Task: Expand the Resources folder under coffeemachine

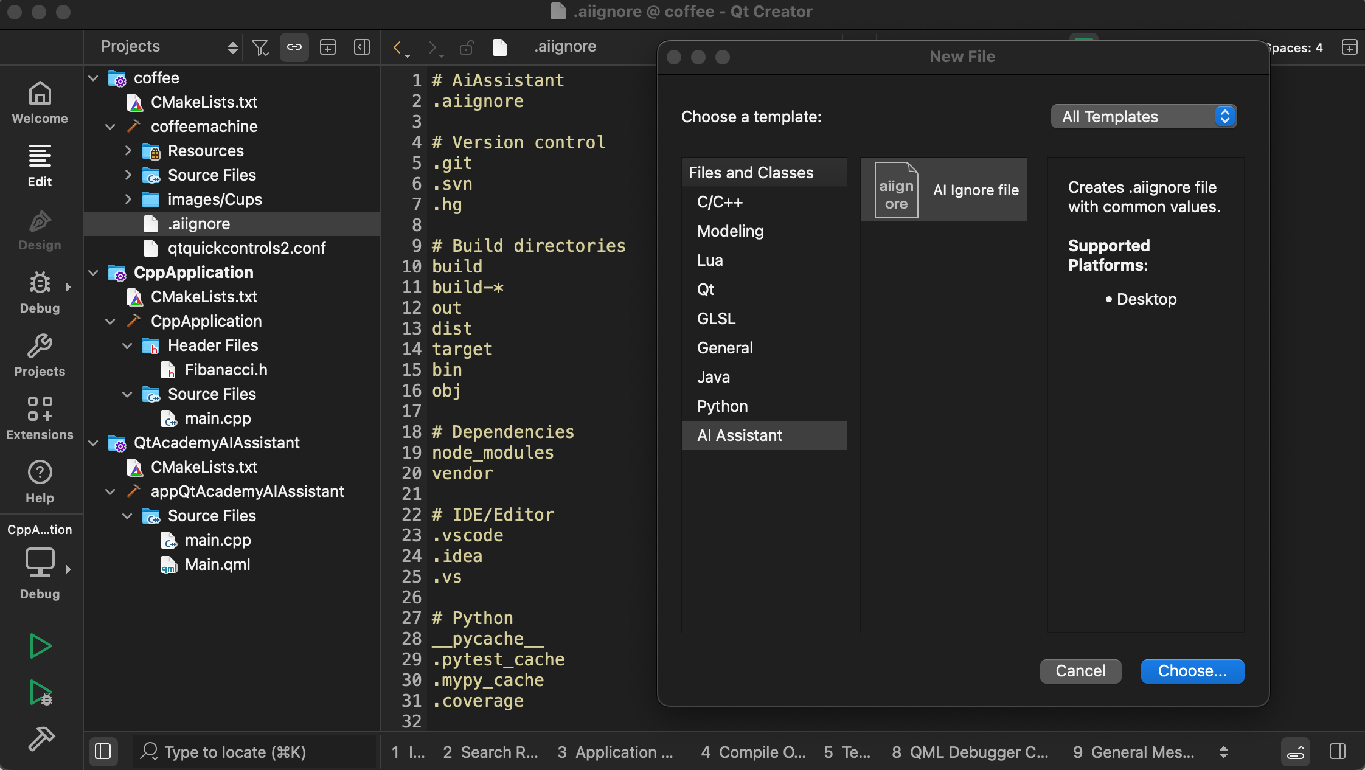Action: 128,151
